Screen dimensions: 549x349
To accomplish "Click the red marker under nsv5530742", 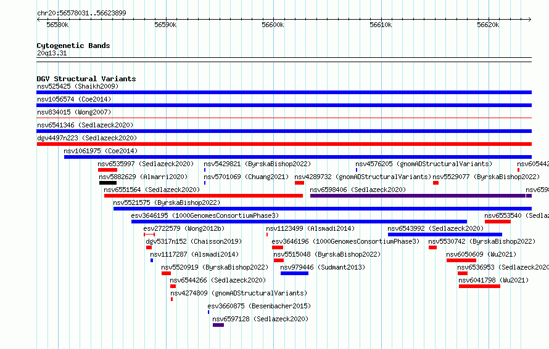I will click(433, 247).
